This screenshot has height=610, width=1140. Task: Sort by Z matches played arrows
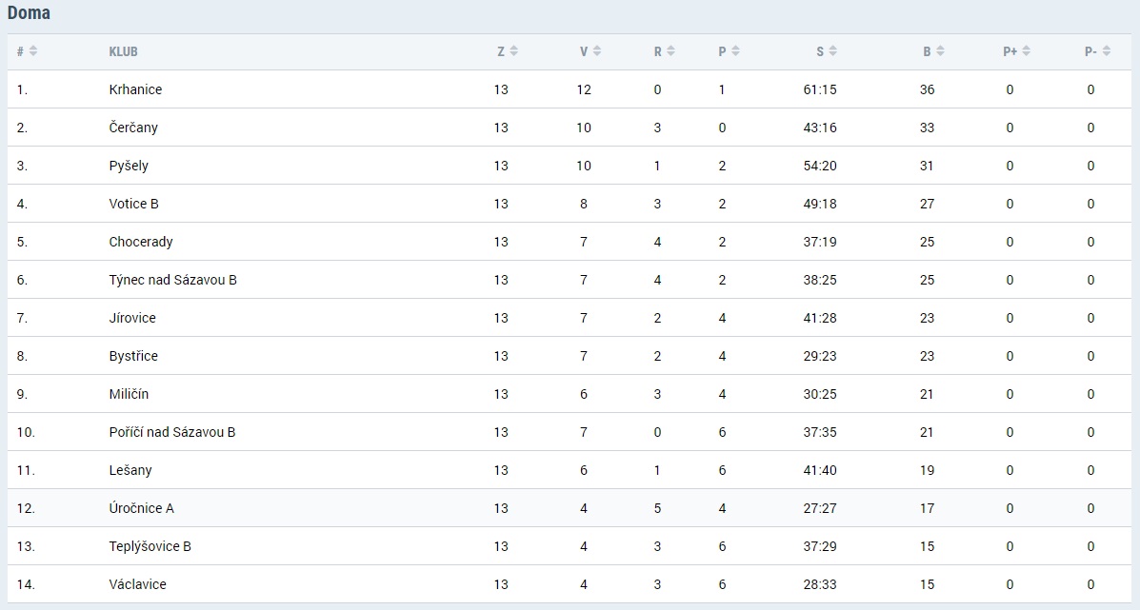514,50
